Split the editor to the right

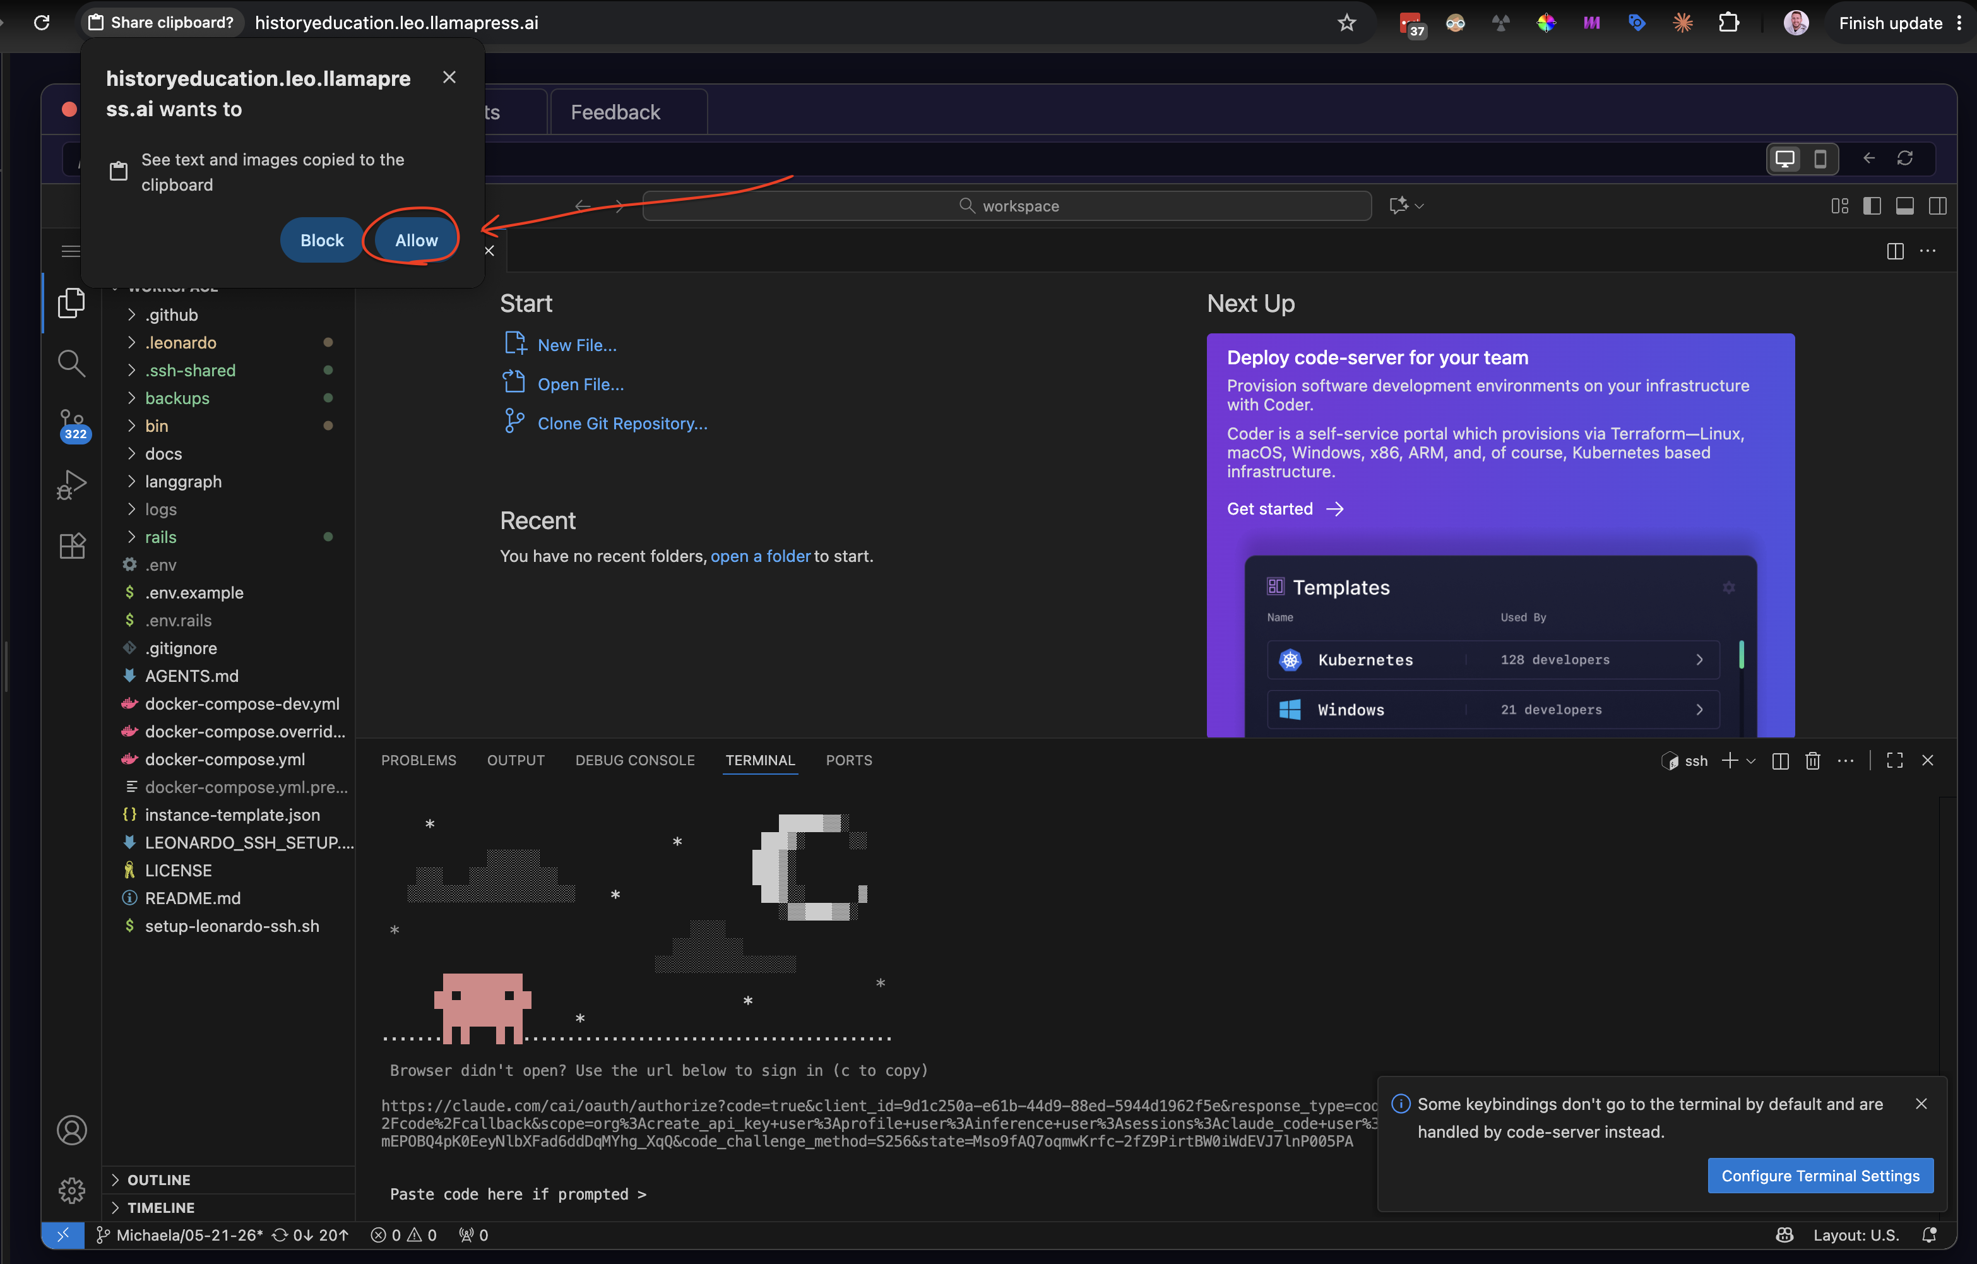(1895, 251)
